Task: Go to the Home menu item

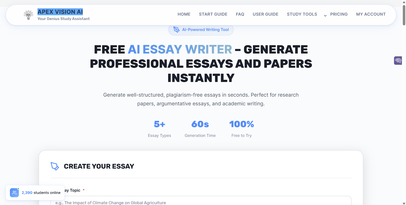Action: click(x=184, y=14)
